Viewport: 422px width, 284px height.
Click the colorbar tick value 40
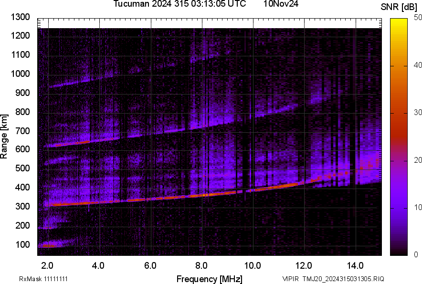(x=417, y=65)
